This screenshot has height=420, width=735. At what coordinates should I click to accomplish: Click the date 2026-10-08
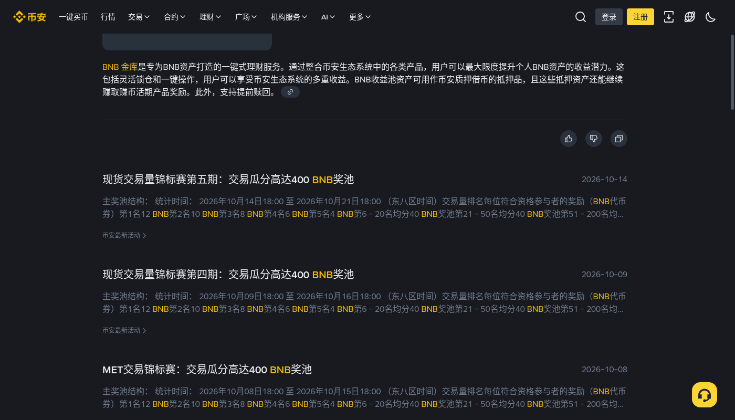click(604, 370)
